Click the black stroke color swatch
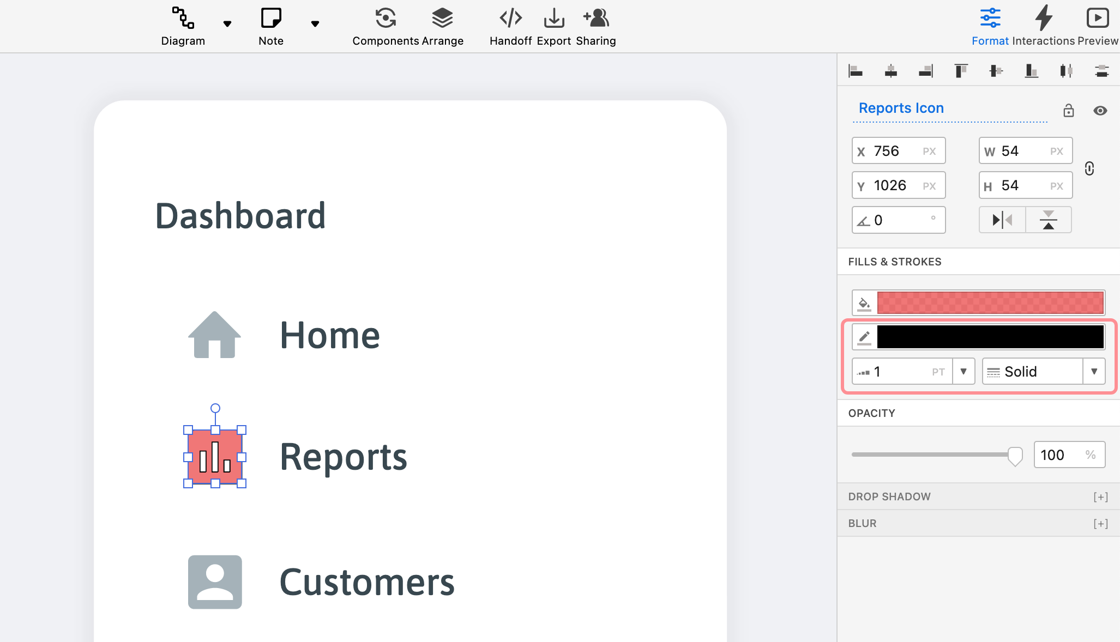This screenshot has height=642, width=1120. pyautogui.click(x=990, y=337)
